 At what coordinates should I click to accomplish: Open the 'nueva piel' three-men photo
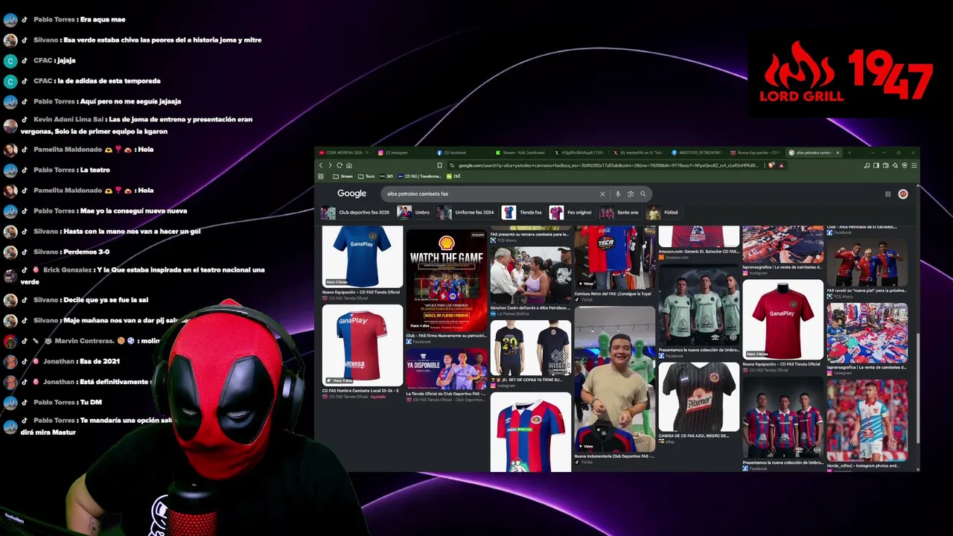(x=867, y=264)
